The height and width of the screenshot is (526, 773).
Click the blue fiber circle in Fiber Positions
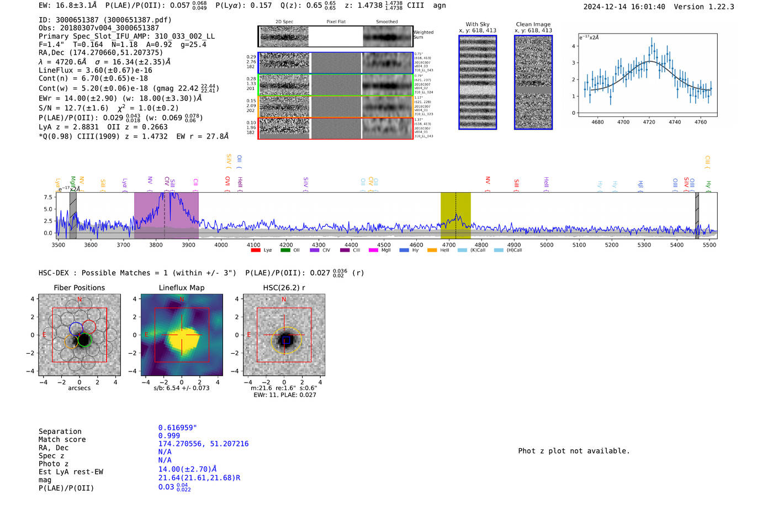pos(76,328)
